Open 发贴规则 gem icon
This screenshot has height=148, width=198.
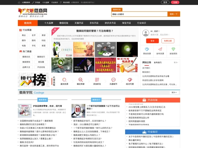pyautogui.click(x=173, y=49)
